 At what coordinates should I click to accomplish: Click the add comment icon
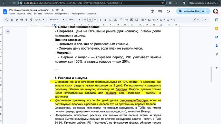pyautogui.click(x=132, y=20)
